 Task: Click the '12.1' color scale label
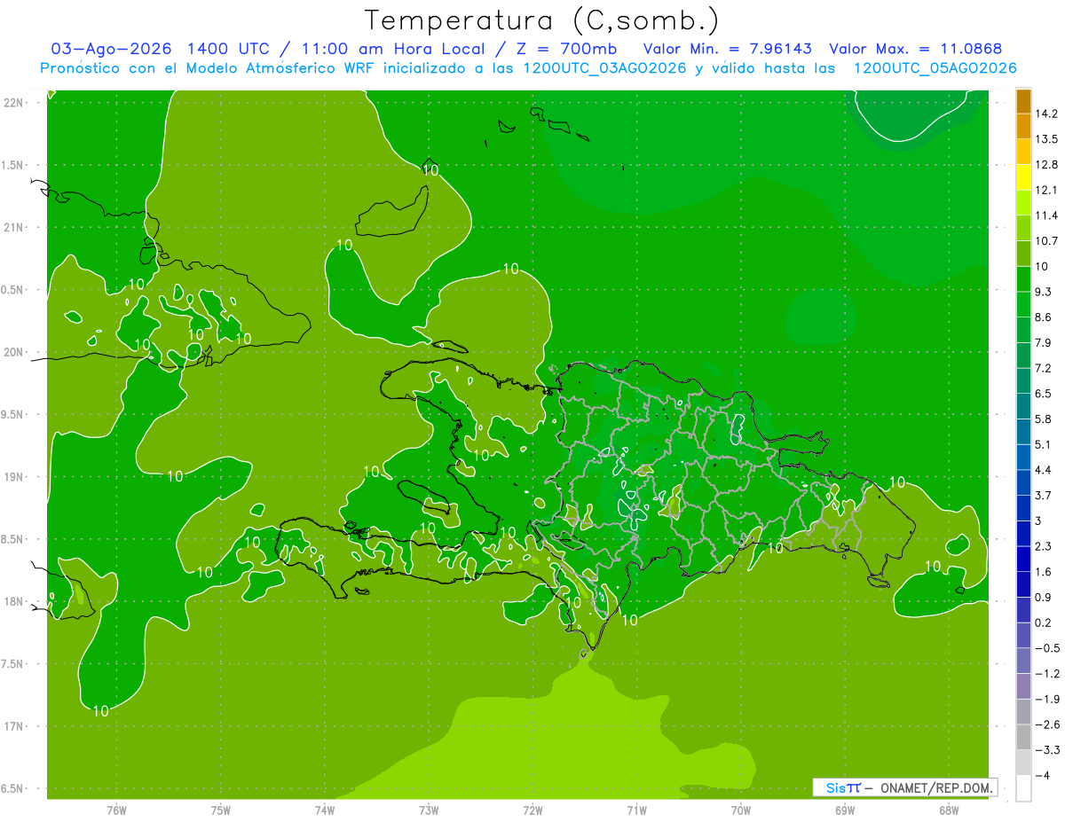coord(1046,190)
